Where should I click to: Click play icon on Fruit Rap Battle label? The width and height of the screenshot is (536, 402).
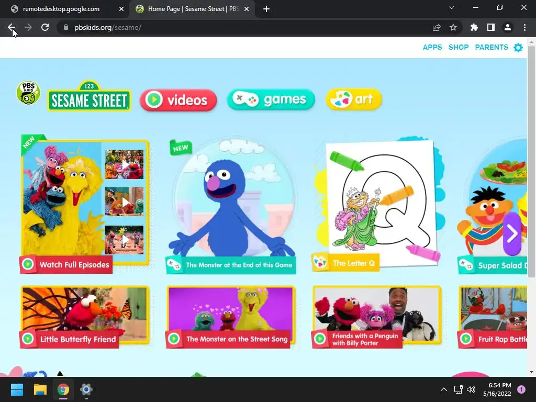[465, 339]
